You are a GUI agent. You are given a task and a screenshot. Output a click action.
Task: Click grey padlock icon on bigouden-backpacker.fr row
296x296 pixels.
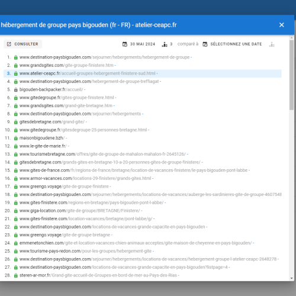[x=16, y=90]
